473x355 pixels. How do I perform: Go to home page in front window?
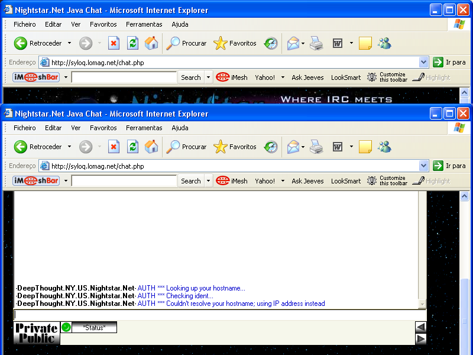click(151, 147)
